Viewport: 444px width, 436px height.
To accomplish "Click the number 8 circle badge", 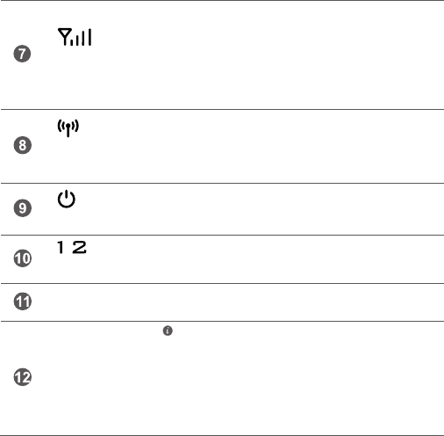I will tap(23, 145).
